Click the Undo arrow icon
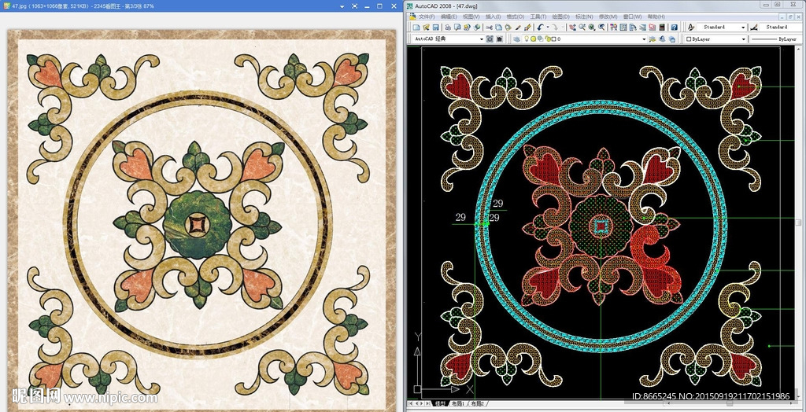 tap(542, 27)
